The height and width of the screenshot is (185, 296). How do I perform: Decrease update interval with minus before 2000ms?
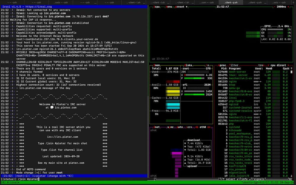pos(274,7)
